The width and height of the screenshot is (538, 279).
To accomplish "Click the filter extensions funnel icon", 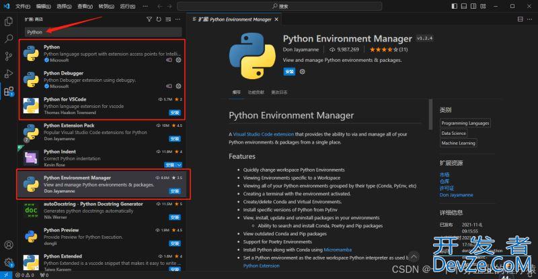I will click(x=149, y=19).
